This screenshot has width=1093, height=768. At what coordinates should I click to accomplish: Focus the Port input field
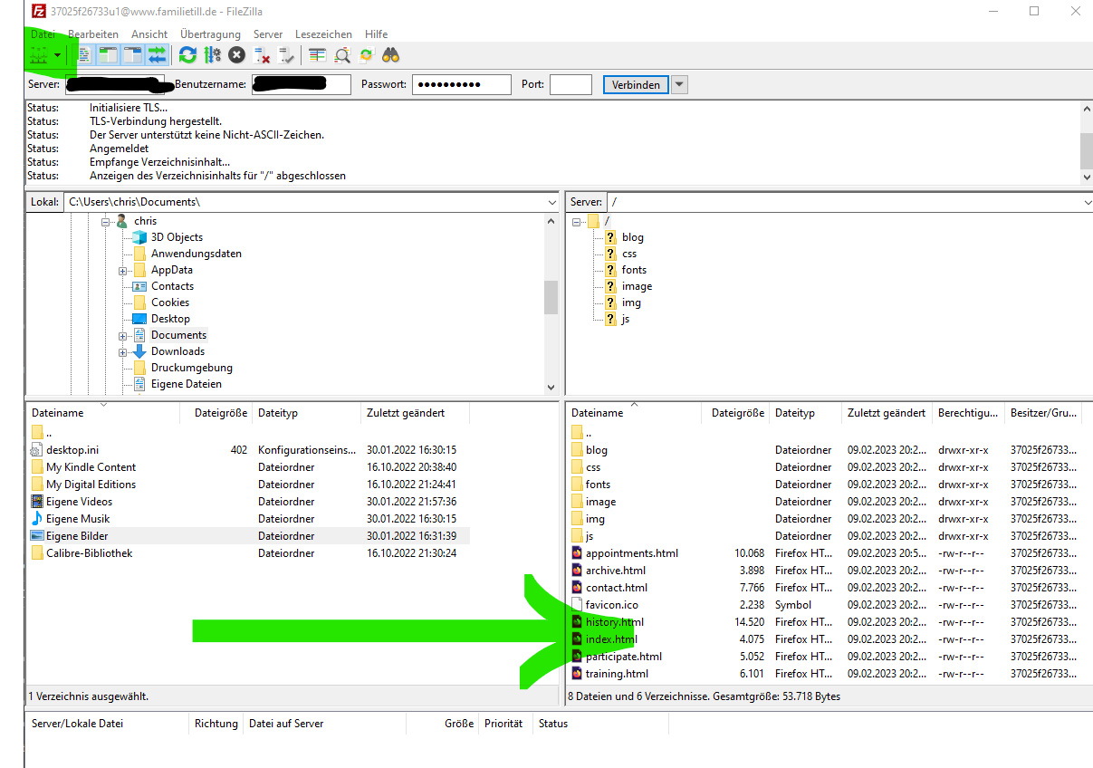[570, 84]
